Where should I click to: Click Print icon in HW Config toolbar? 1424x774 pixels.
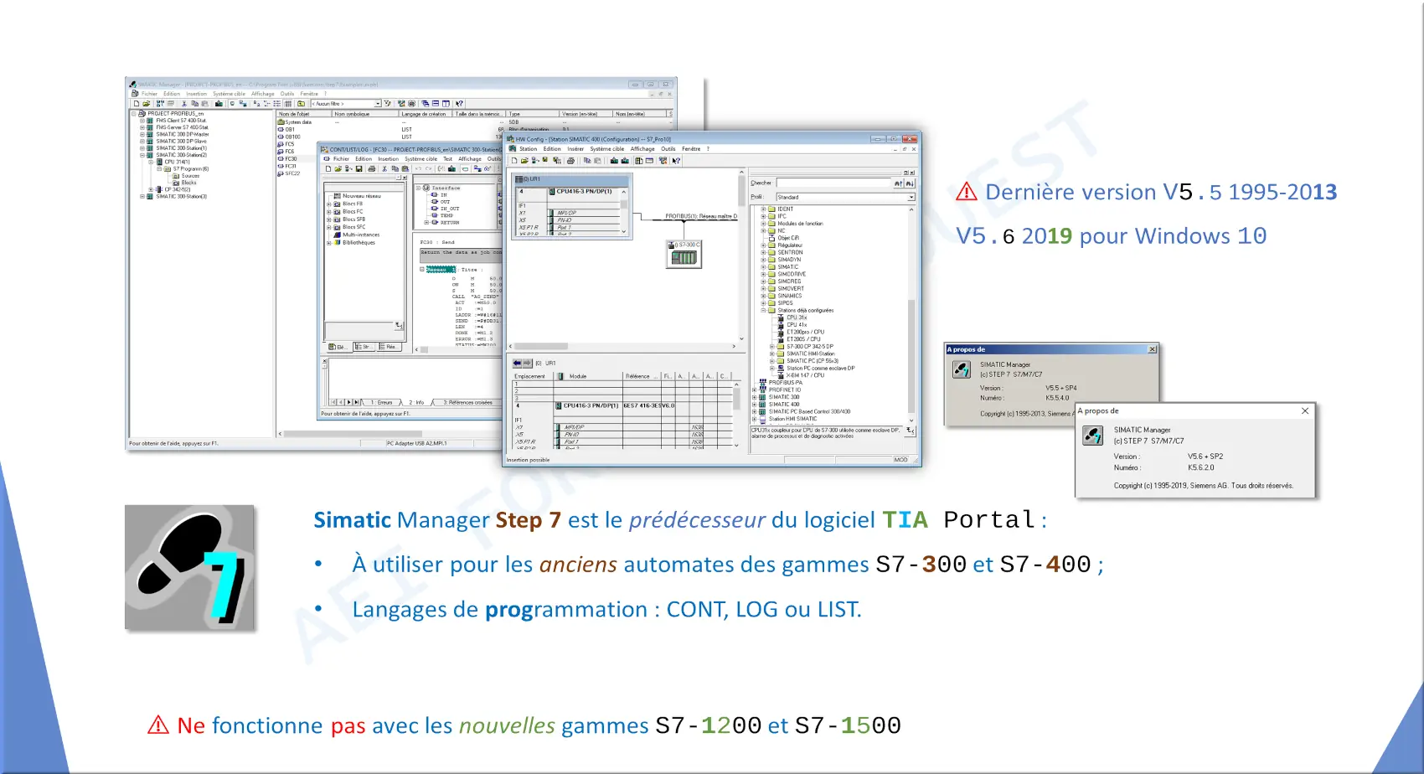(570, 160)
